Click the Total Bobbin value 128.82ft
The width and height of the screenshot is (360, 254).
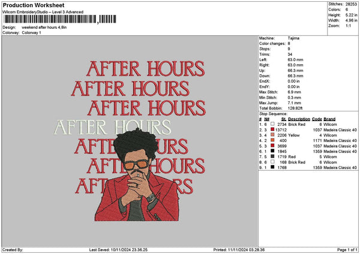295,108
